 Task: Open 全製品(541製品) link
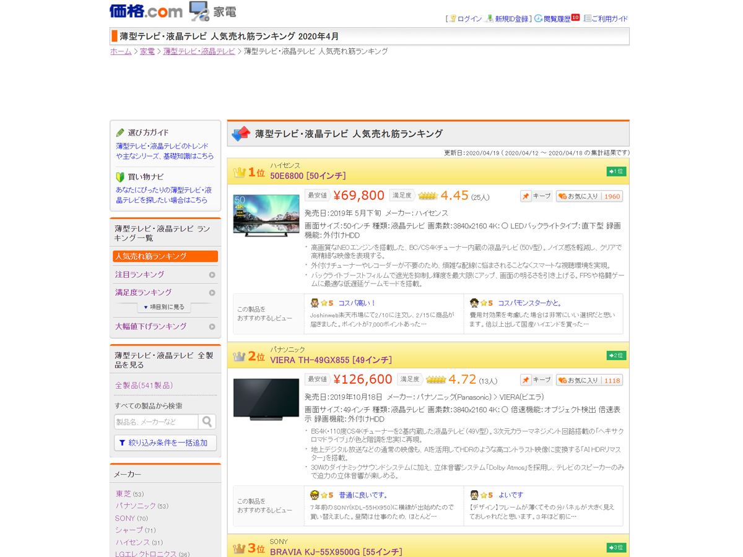click(144, 385)
